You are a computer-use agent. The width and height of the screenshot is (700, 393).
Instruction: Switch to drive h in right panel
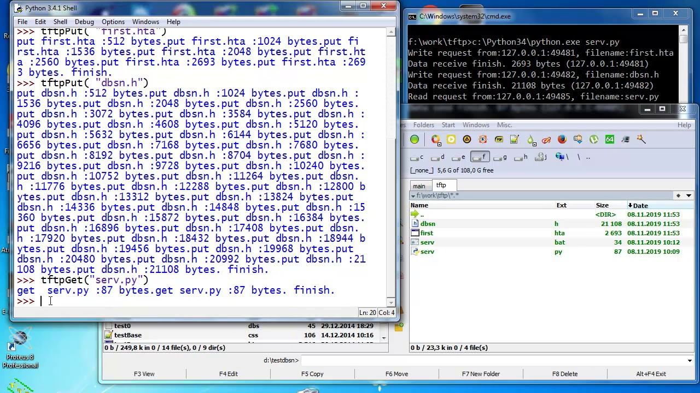click(x=521, y=157)
